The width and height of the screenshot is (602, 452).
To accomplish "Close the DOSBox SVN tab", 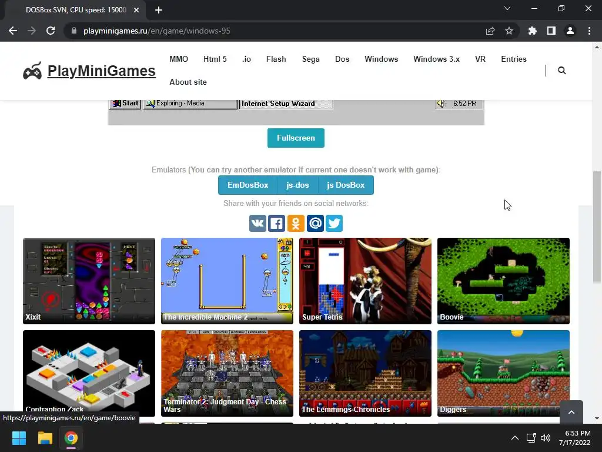I will 136,10.
